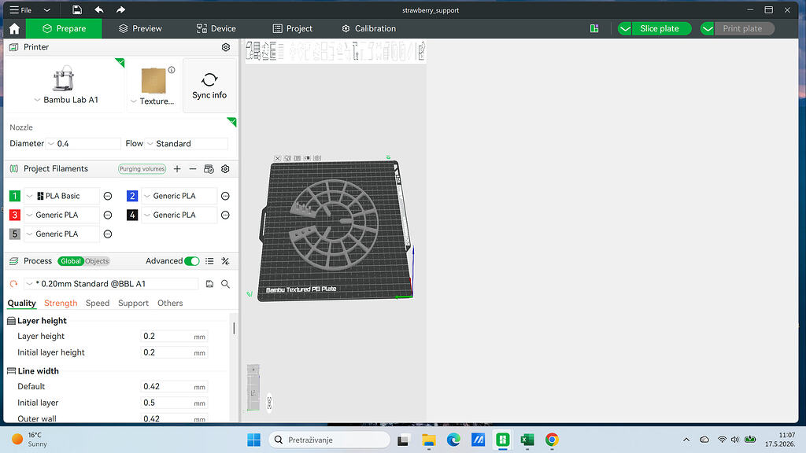Open 0.20mm Standard @BBL A1 dropdown
806x453 pixels.
click(x=111, y=283)
